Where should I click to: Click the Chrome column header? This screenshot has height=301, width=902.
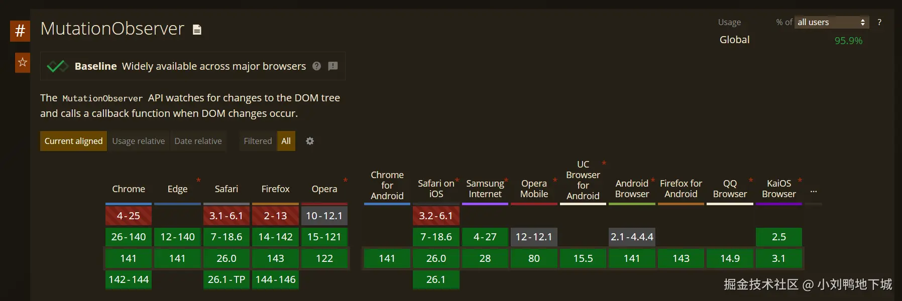click(129, 189)
